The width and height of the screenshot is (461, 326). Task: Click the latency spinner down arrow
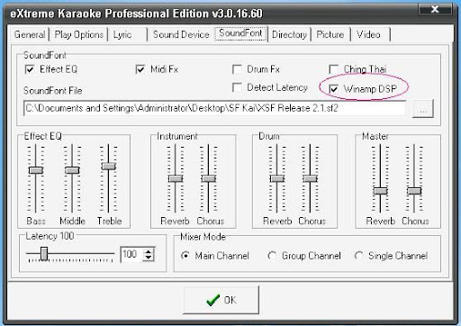(149, 258)
